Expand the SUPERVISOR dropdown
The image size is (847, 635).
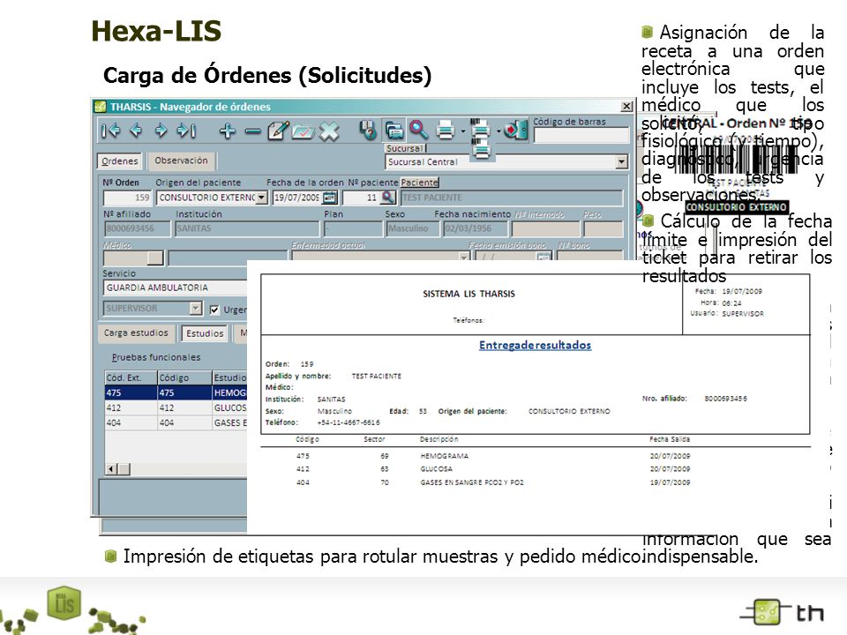pos(196,309)
